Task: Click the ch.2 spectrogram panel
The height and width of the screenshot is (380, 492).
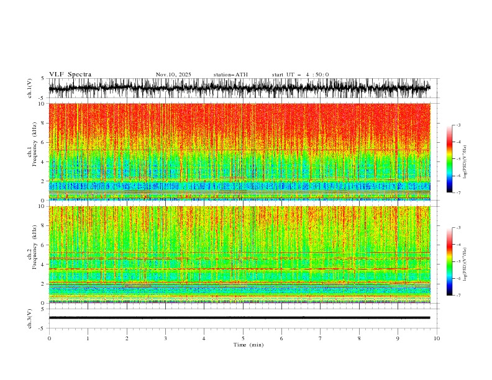Action: tap(240, 255)
